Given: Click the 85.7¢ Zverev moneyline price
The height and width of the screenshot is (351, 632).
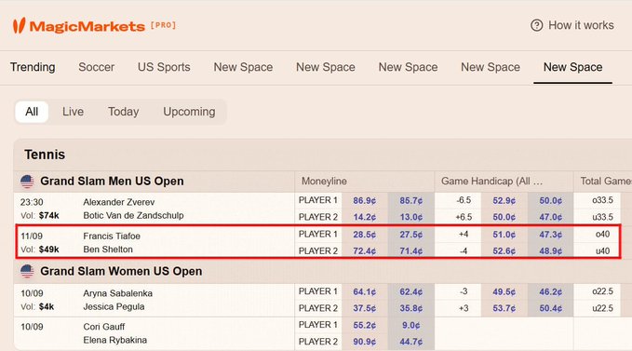Looking at the screenshot, I should tap(411, 201).
